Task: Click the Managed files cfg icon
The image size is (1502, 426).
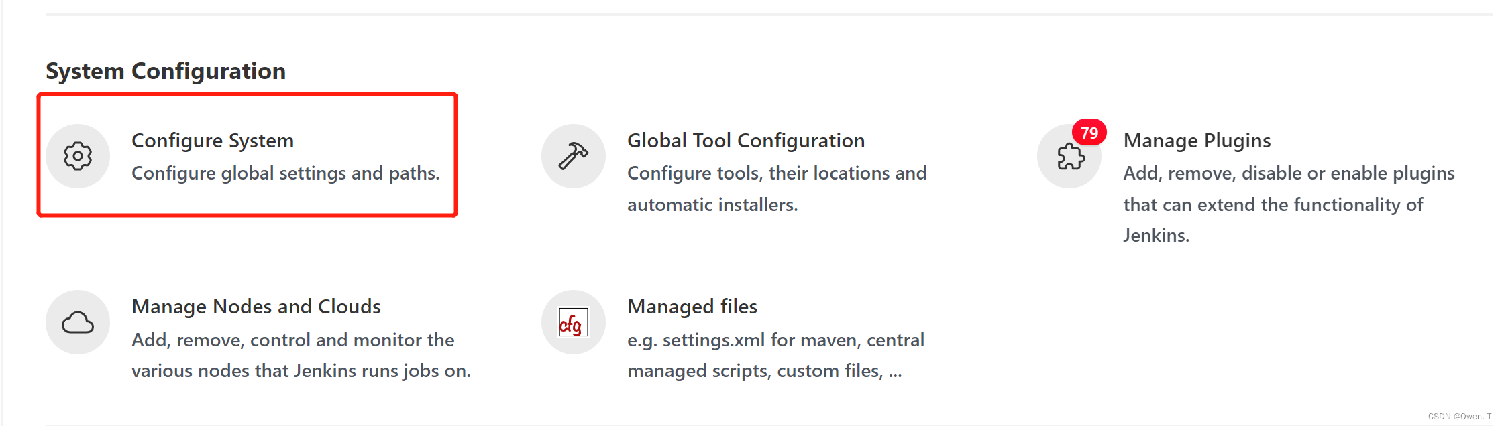Action: point(574,323)
